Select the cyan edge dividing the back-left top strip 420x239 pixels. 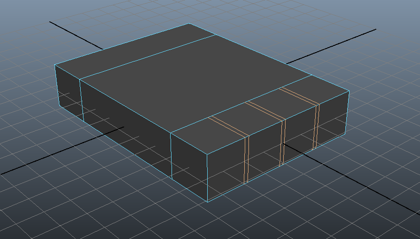[148, 58]
